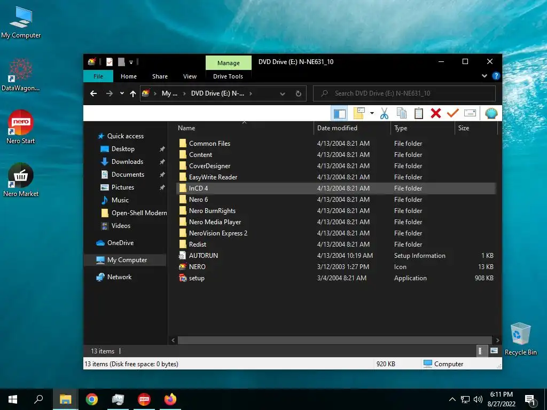This screenshot has width=547, height=410.
Task: Switch to the Share ribbon tab
Action: [x=160, y=76]
